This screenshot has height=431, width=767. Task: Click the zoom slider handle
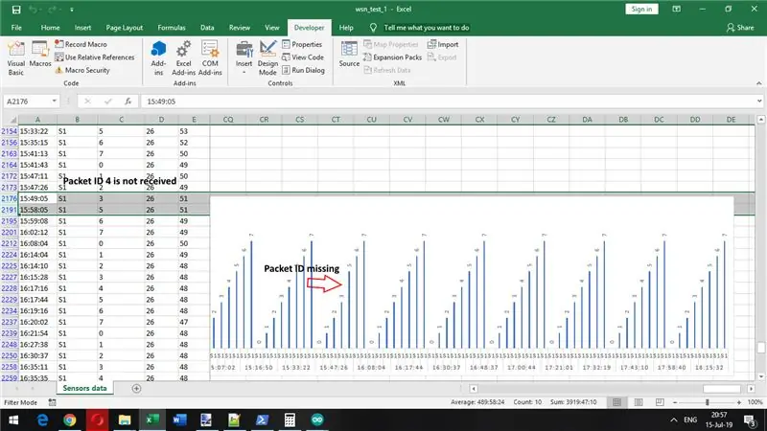[707, 402]
